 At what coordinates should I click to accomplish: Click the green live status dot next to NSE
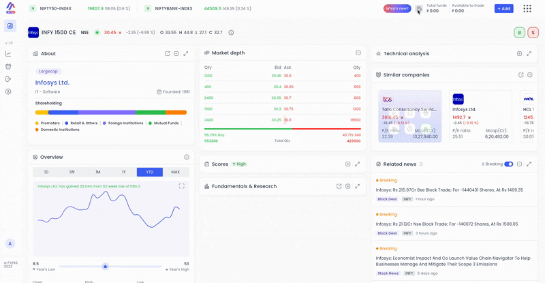click(97, 32)
